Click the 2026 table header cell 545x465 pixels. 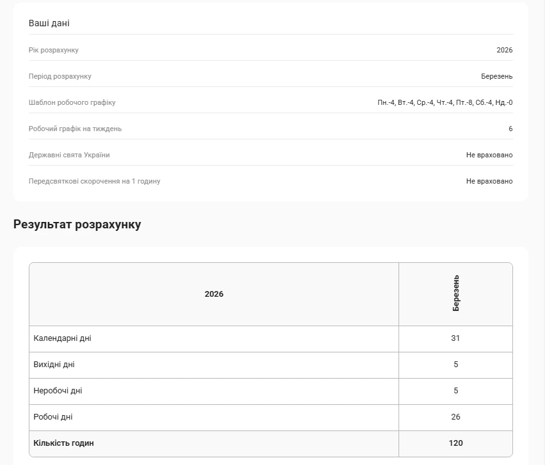pyautogui.click(x=214, y=294)
